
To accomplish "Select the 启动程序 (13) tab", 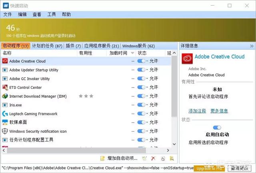I will pyautogui.click(x=16, y=46).
